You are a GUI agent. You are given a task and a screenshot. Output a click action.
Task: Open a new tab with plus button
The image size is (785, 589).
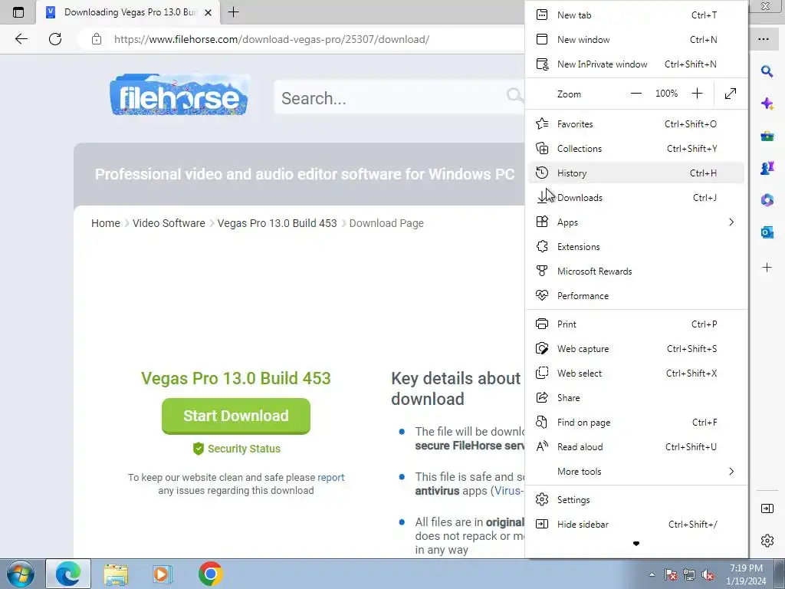233,12
